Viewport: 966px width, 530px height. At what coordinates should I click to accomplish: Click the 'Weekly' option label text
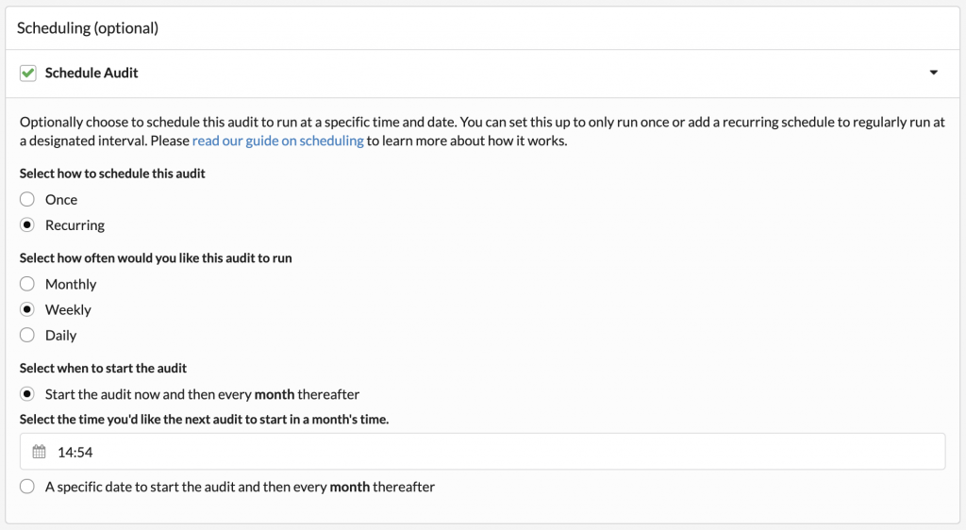(68, 309)
